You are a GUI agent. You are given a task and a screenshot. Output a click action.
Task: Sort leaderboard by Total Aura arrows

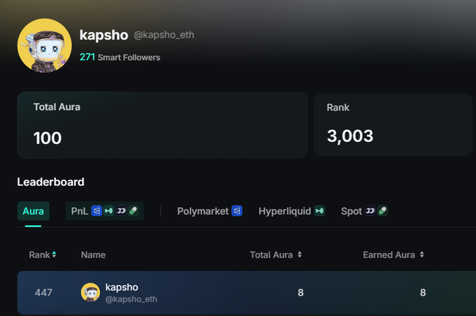(300, 254)
